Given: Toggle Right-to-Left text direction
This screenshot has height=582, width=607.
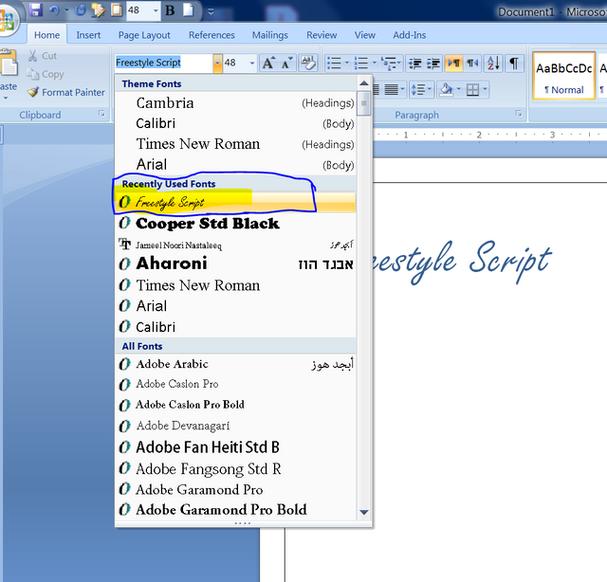Looking at the screenshot, I should coord(472,63).
